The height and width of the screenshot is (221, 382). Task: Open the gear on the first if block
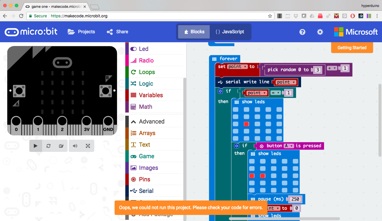point(220,91)
